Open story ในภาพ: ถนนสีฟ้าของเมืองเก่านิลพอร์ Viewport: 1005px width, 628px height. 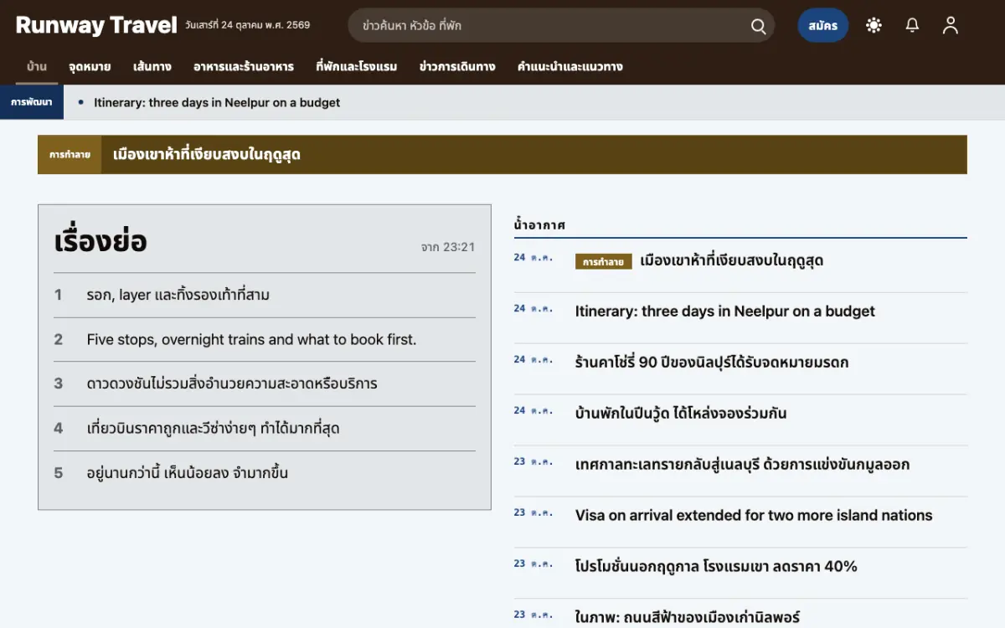coord(688,618)
